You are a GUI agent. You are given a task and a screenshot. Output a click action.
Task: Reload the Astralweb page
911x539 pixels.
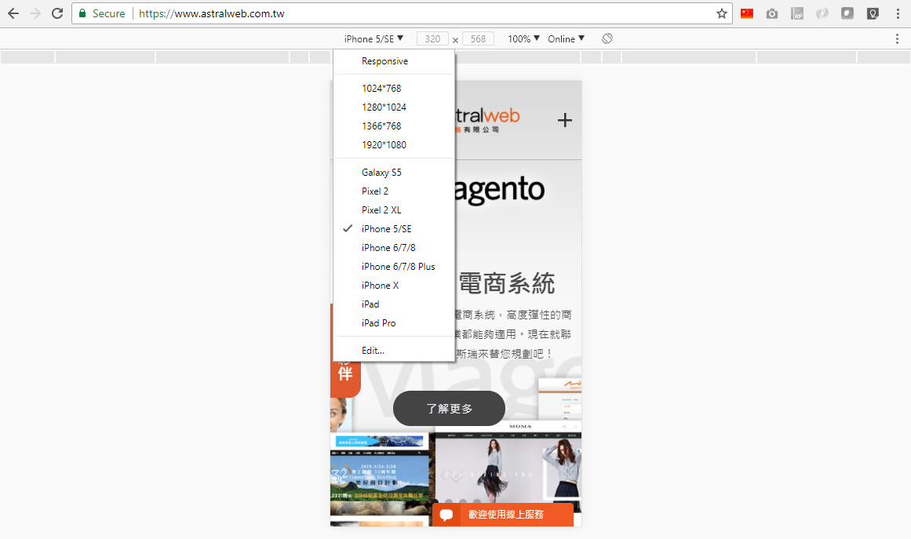pos(56,13)
